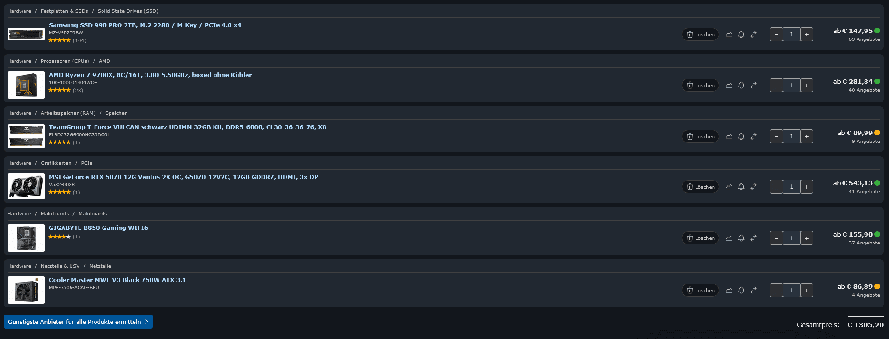Click Löschen to remove the Samsung SSD
The image size is (889, 339).
(700, 34)
